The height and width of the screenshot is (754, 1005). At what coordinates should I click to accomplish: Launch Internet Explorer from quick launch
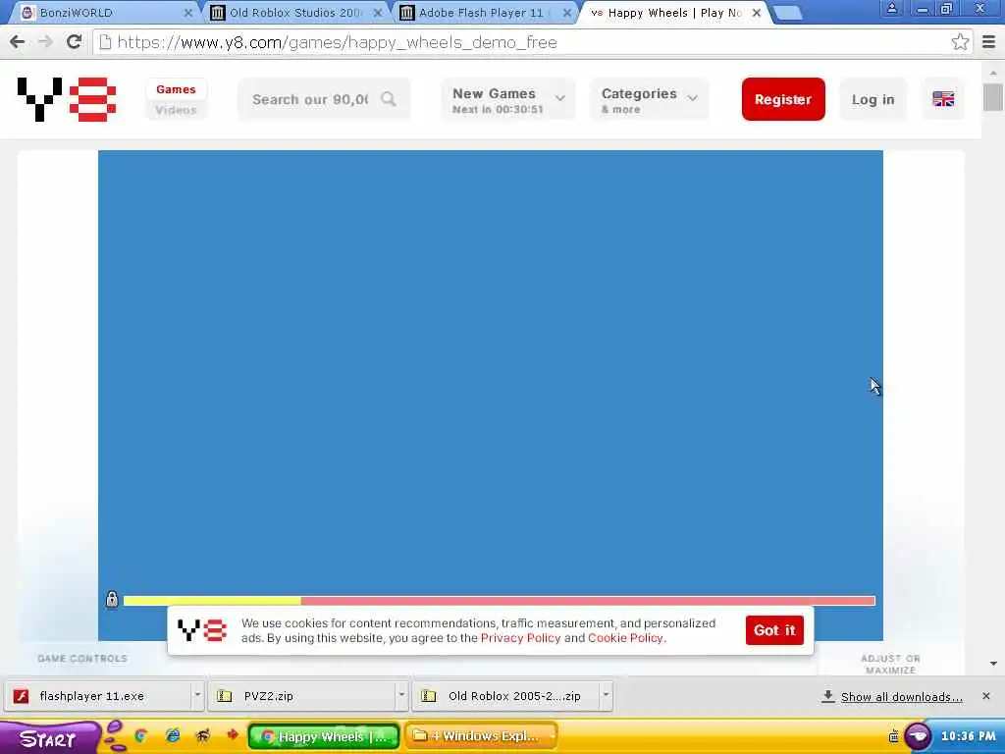(x=173, y=735)
